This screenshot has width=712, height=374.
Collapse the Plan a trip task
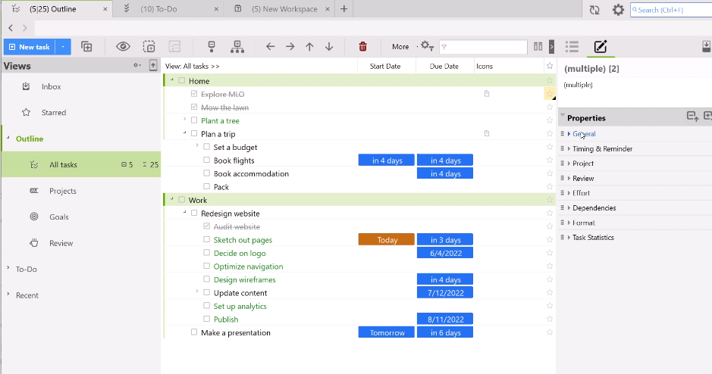pos(184,132)
